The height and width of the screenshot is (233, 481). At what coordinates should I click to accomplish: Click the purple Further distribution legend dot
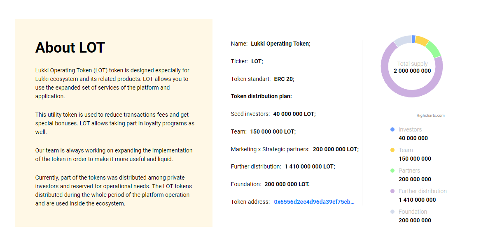pyautogui.click(x=392, y=191)
